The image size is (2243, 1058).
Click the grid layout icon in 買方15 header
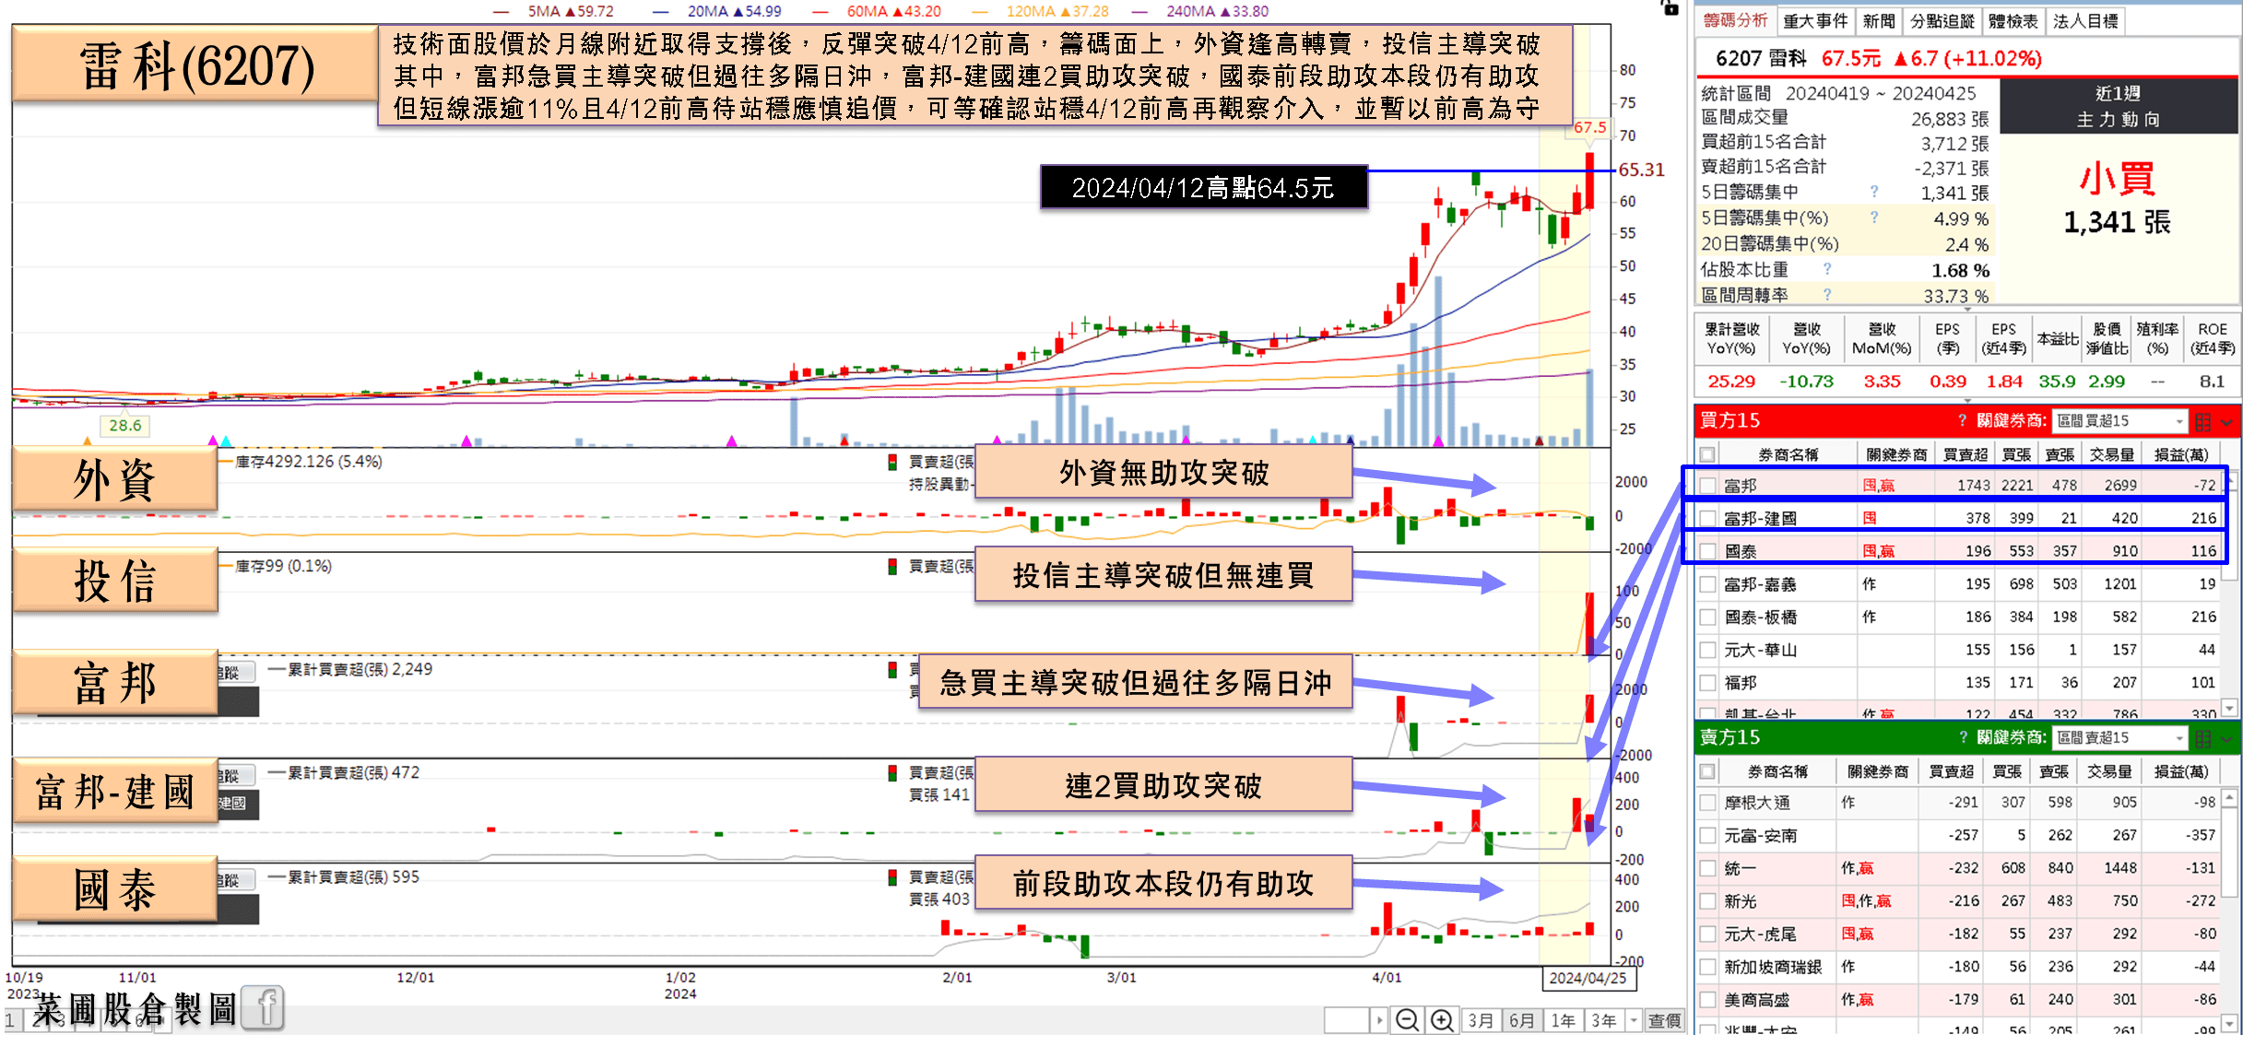point(2202,421)
